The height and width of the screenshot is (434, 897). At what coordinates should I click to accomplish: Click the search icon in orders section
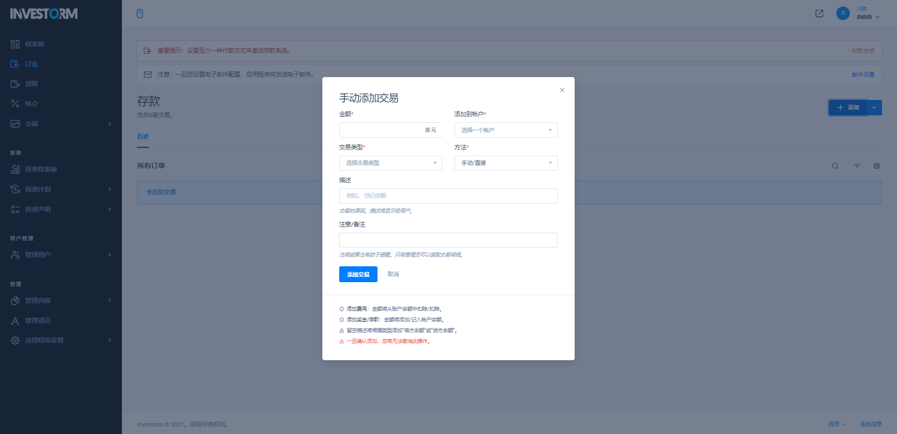pos(835,166)
